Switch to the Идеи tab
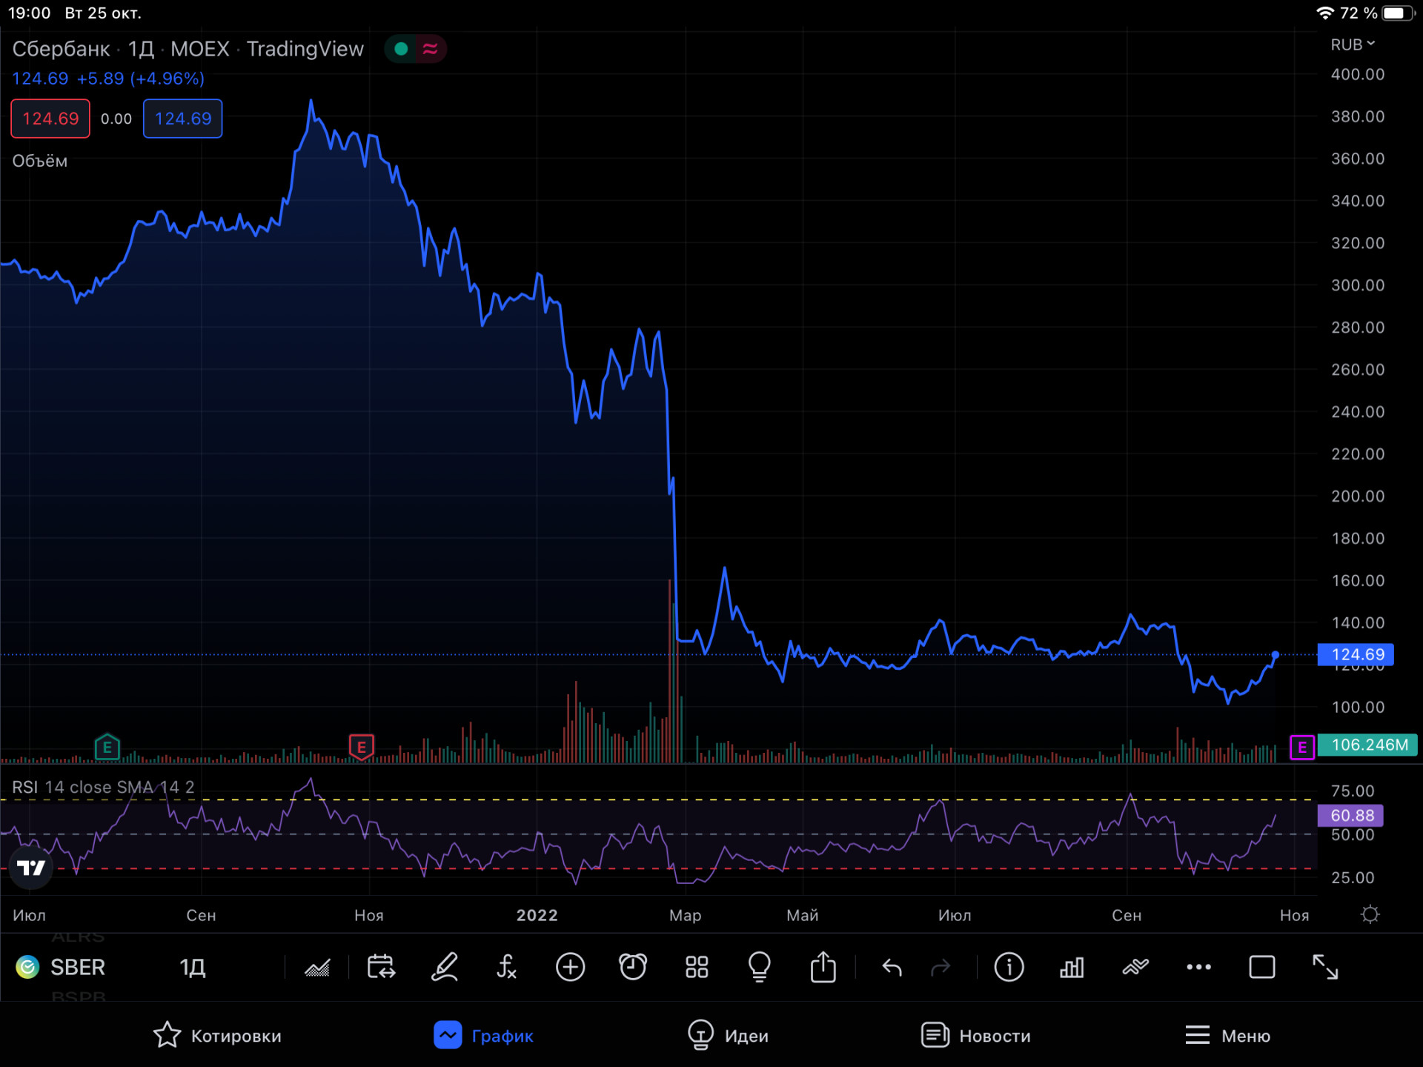The height and width of the screenshot is (1067, 1423). coord(728,1035)
